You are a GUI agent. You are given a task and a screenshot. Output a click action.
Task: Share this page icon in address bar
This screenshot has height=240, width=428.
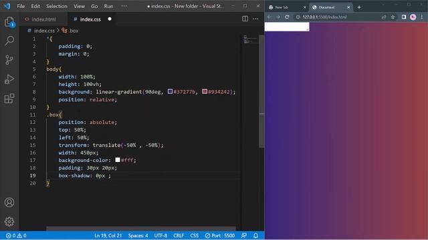[x=384, y=17]
